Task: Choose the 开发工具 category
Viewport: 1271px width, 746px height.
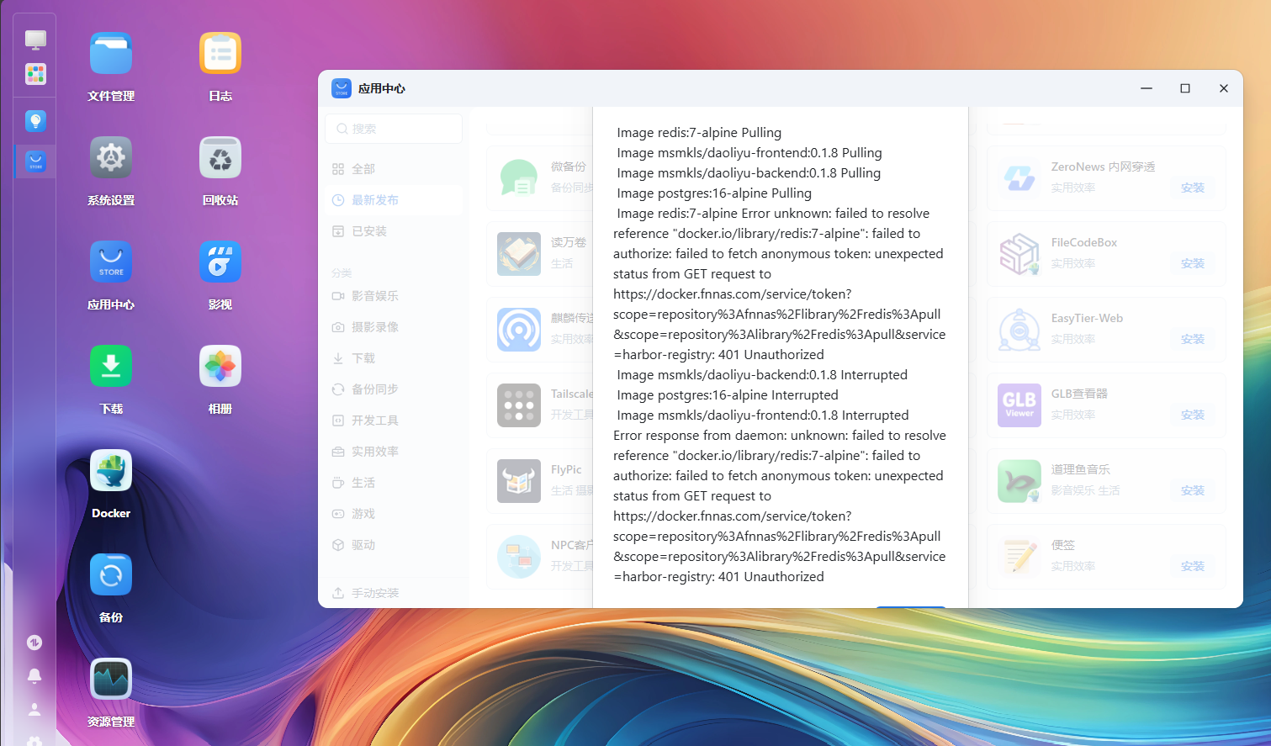Action: pos(394,421)
